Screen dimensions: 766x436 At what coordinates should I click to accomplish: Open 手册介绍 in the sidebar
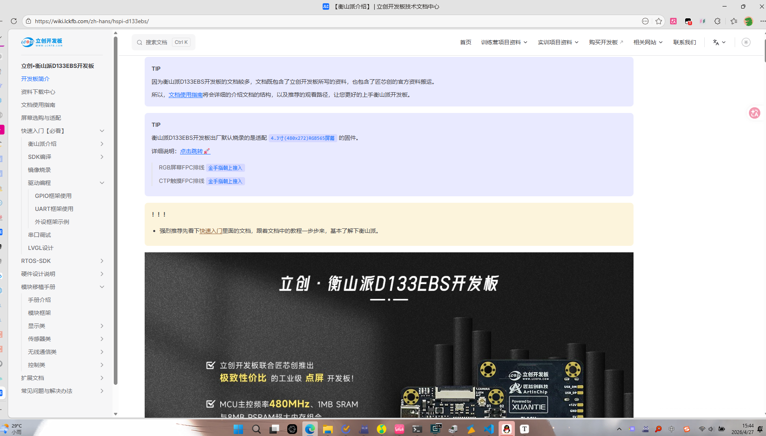coord(39,300)
